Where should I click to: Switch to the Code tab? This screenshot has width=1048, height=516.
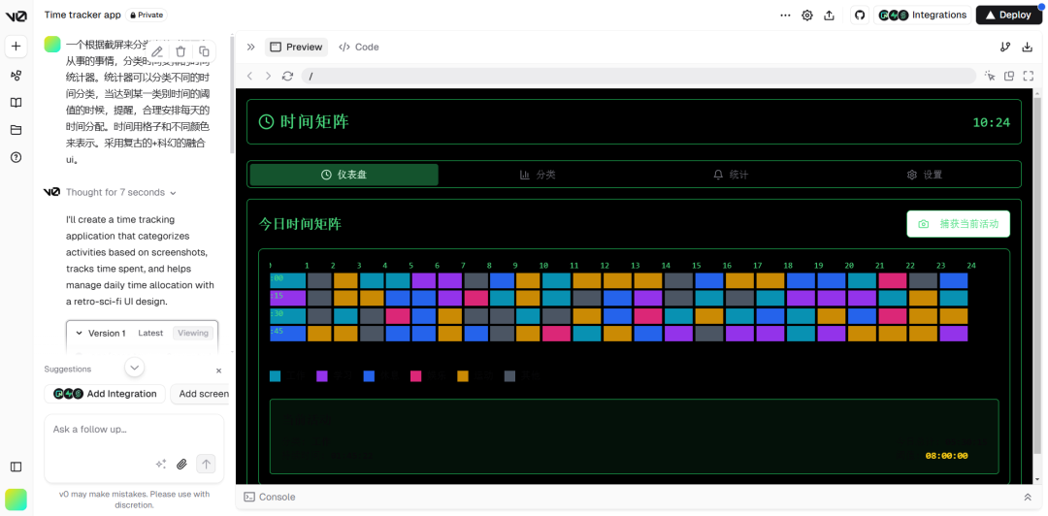coord(359,47)
